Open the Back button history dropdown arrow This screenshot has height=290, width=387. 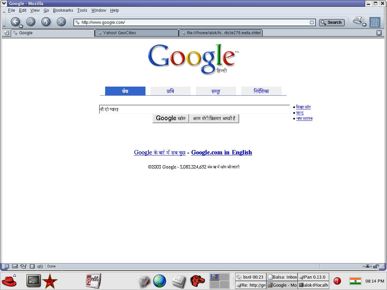click(x=21, y=27)
